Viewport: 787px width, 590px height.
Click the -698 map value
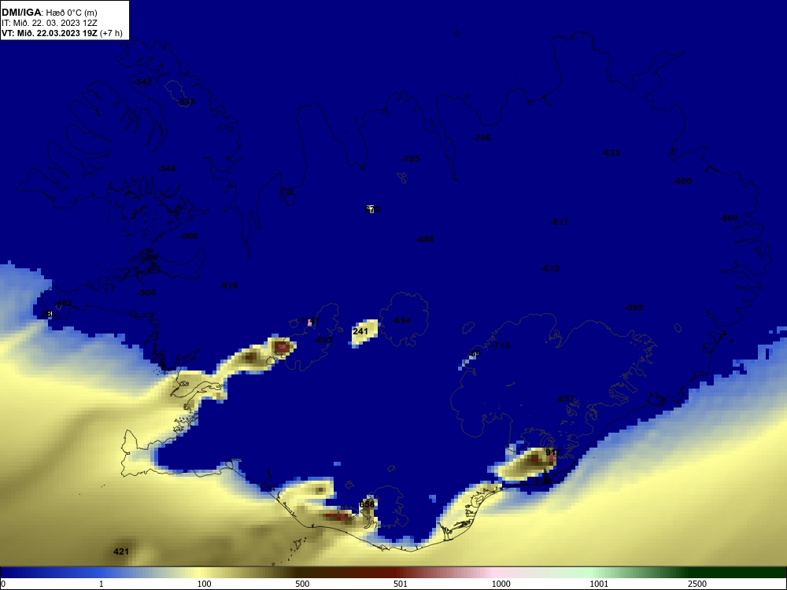[425, 239]
